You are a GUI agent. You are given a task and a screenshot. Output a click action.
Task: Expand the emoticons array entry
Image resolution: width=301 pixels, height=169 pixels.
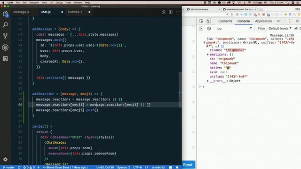(x=208, y=54)
